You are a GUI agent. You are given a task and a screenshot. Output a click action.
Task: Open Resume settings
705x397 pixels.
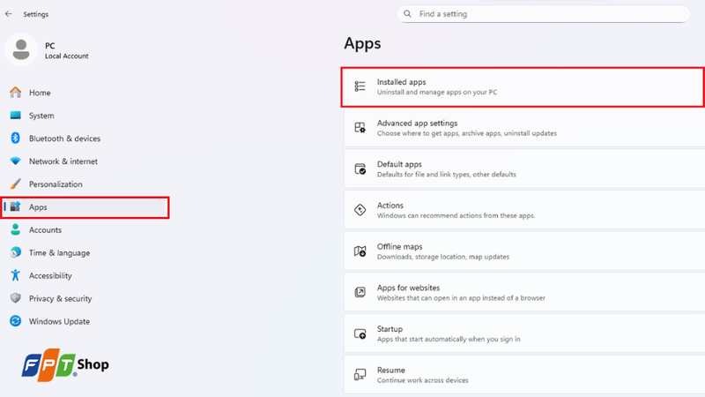pos(524,374)
